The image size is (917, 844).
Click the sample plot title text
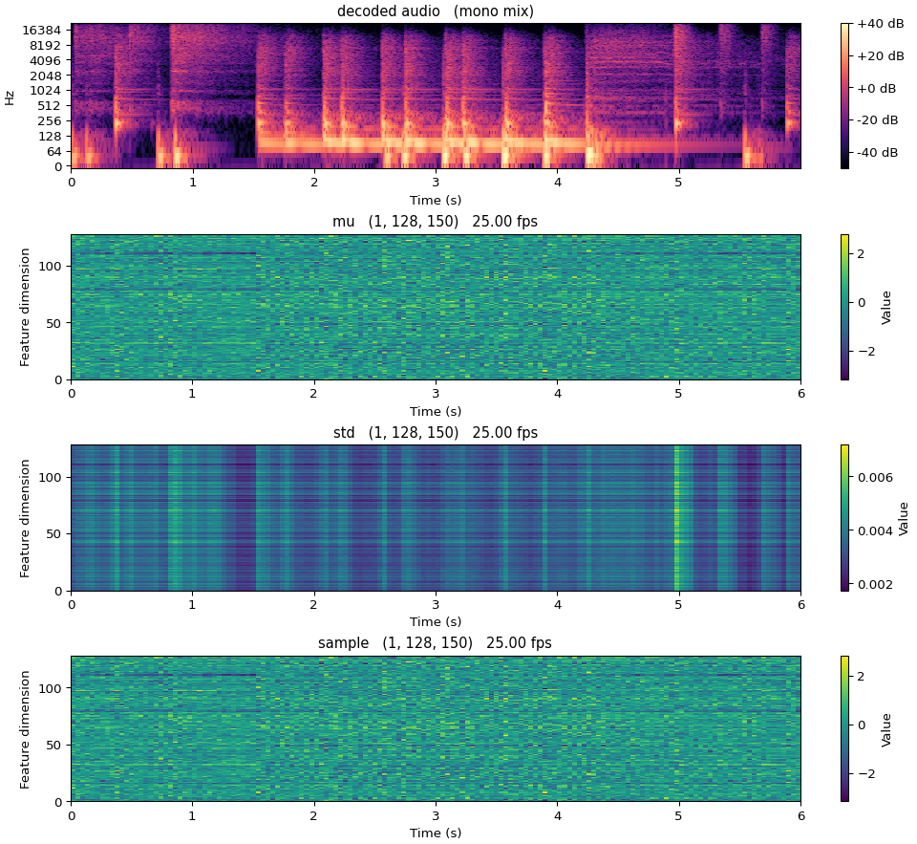pos(436,643)
